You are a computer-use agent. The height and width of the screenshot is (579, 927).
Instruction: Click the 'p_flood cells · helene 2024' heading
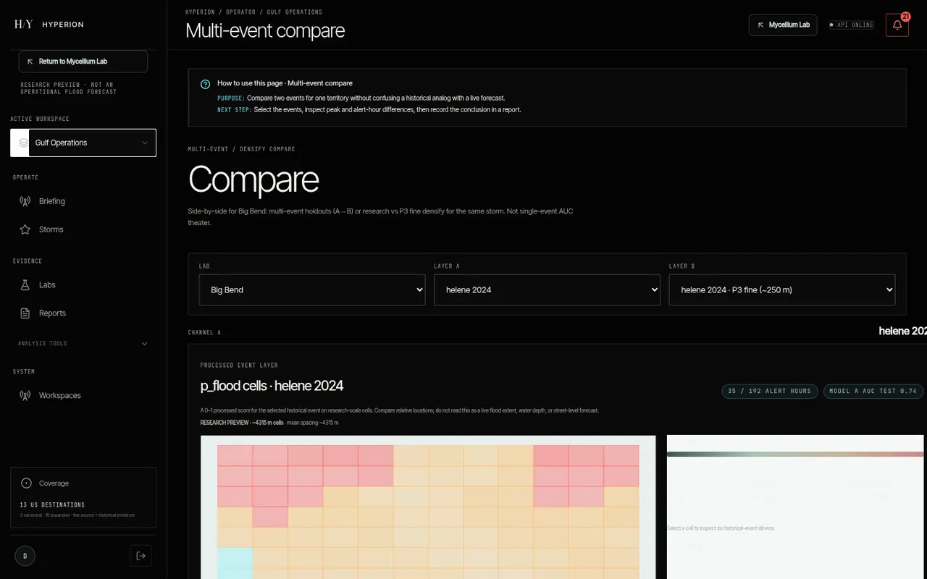tap(272, 386)
